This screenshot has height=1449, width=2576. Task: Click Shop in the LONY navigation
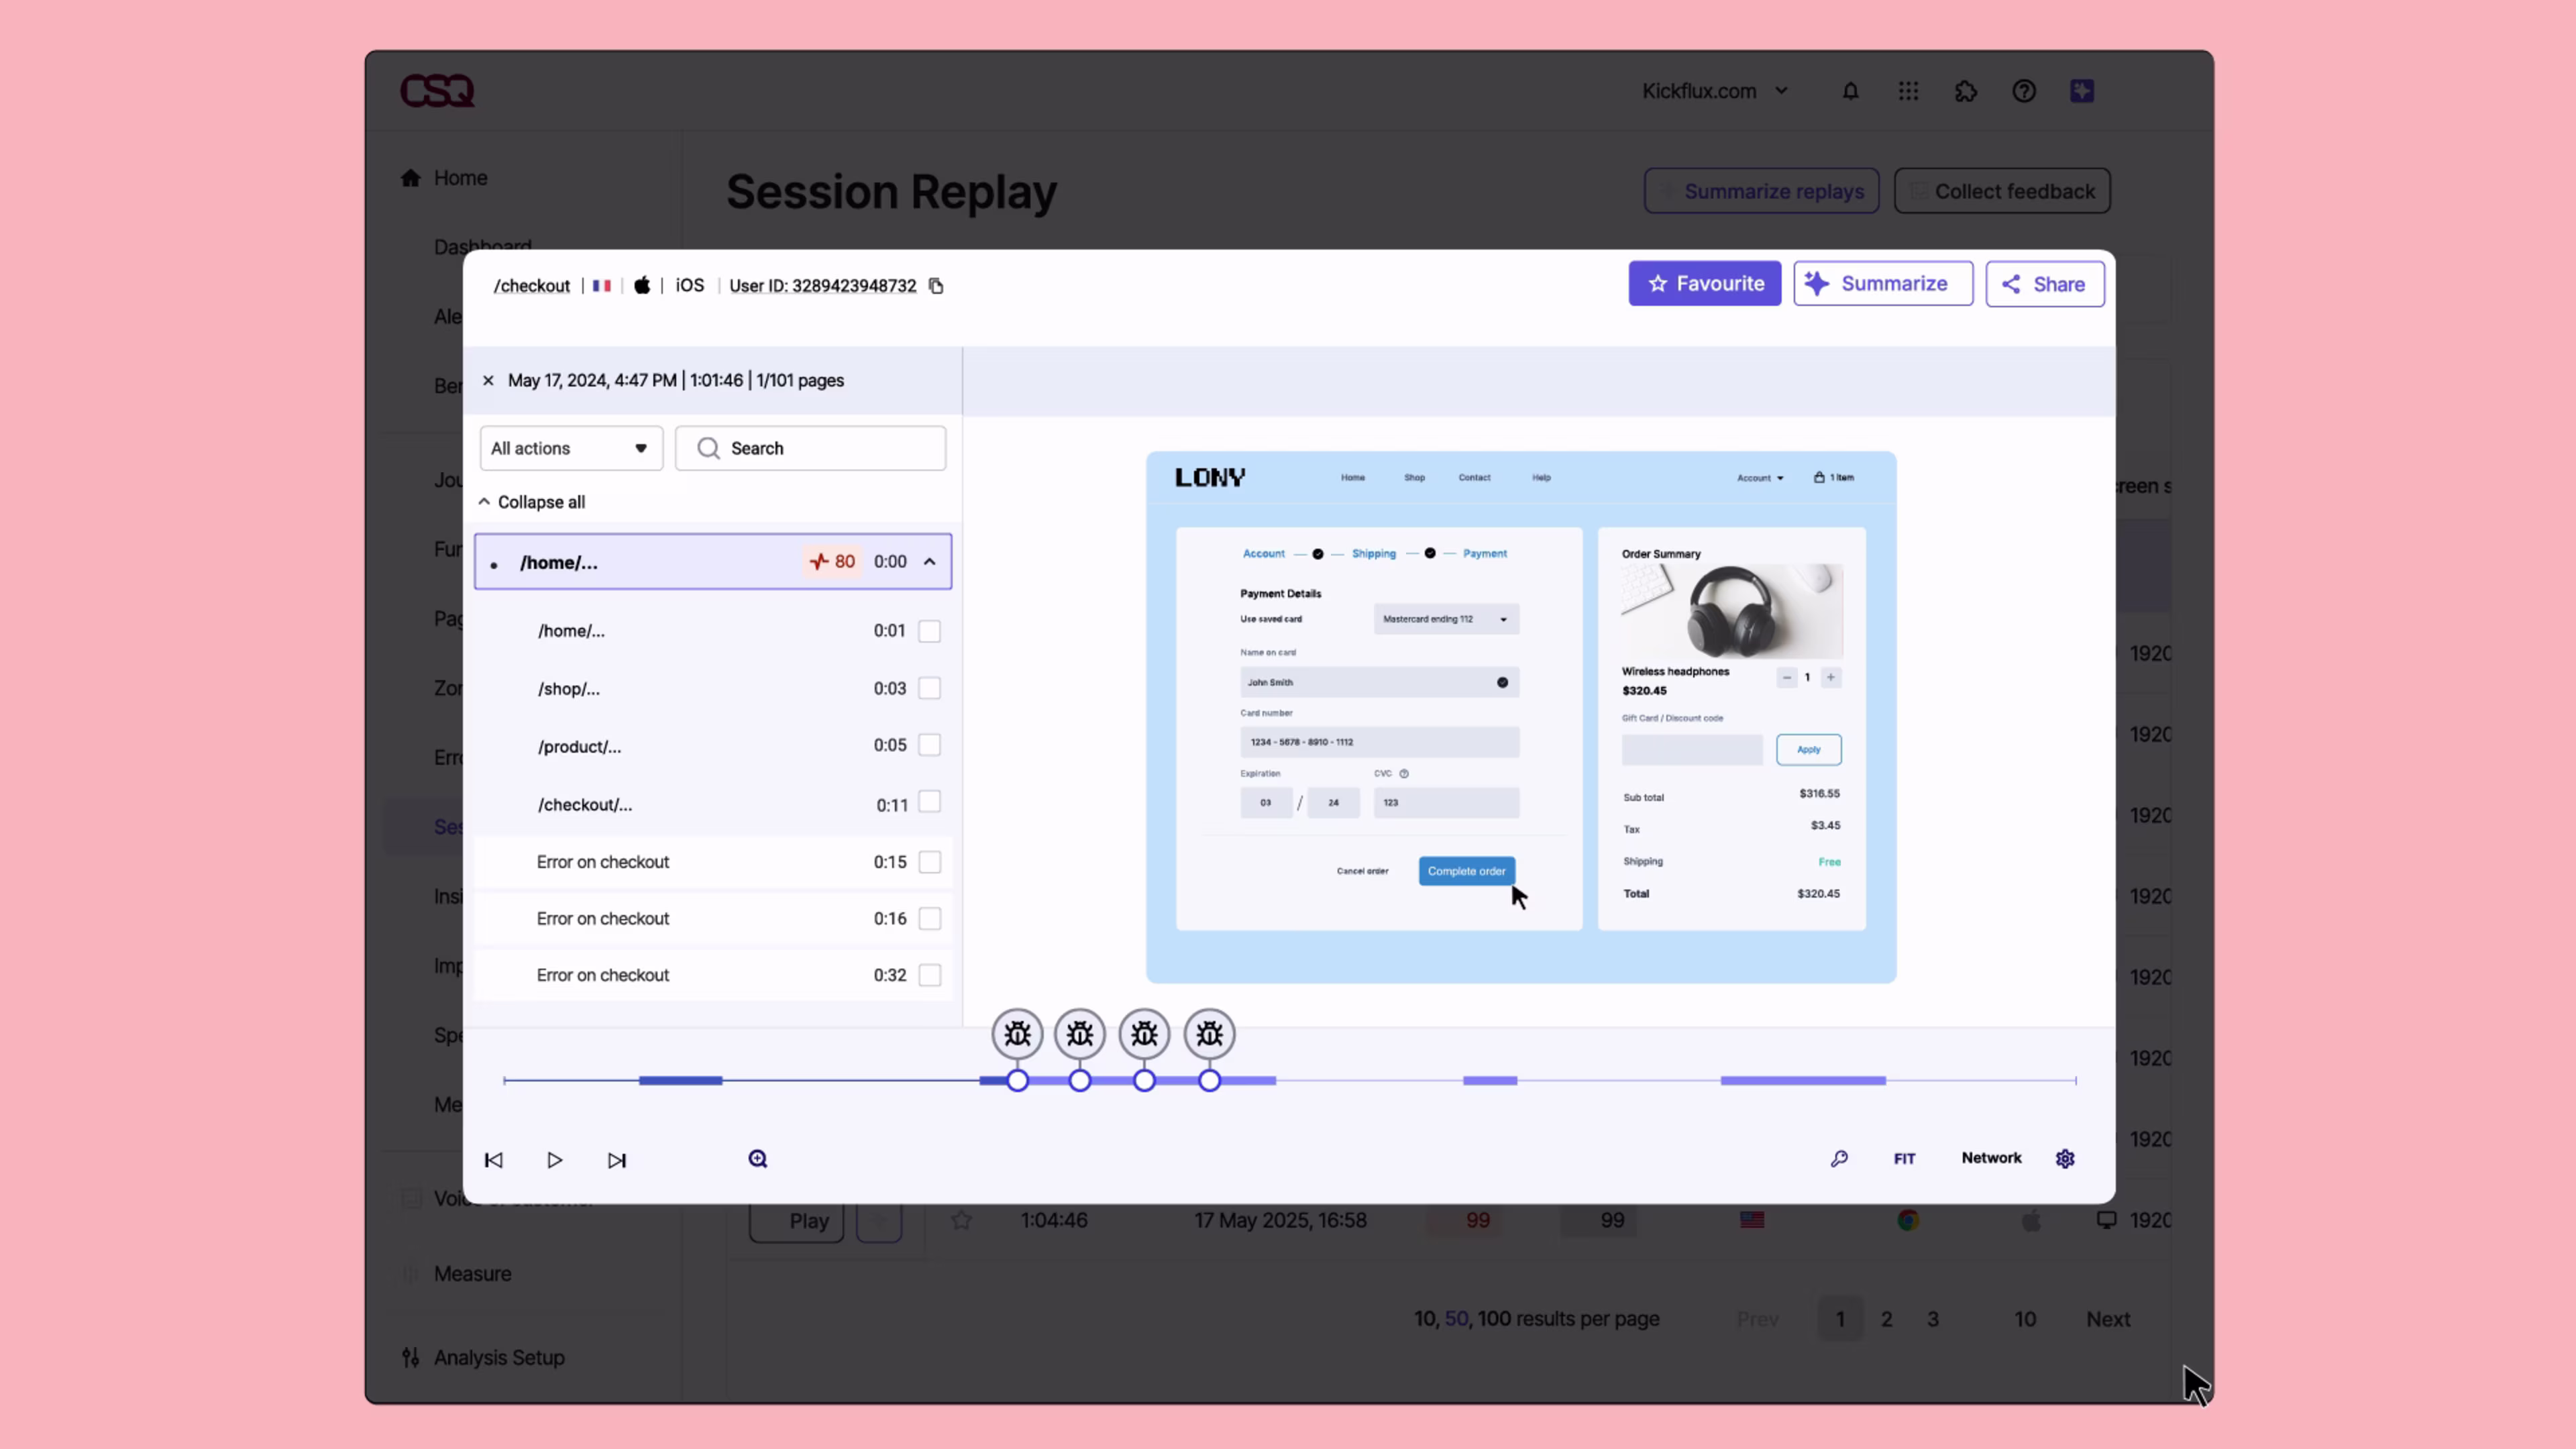click(1414, 478)
